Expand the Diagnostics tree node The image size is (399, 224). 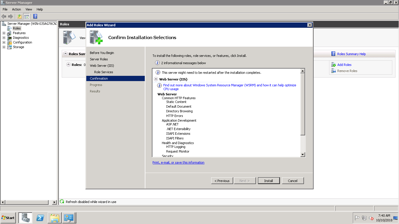(4, 38)
